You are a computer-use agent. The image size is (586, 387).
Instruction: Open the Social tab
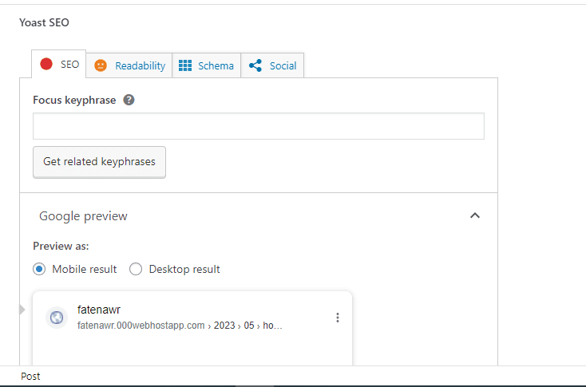coord(272,65)
